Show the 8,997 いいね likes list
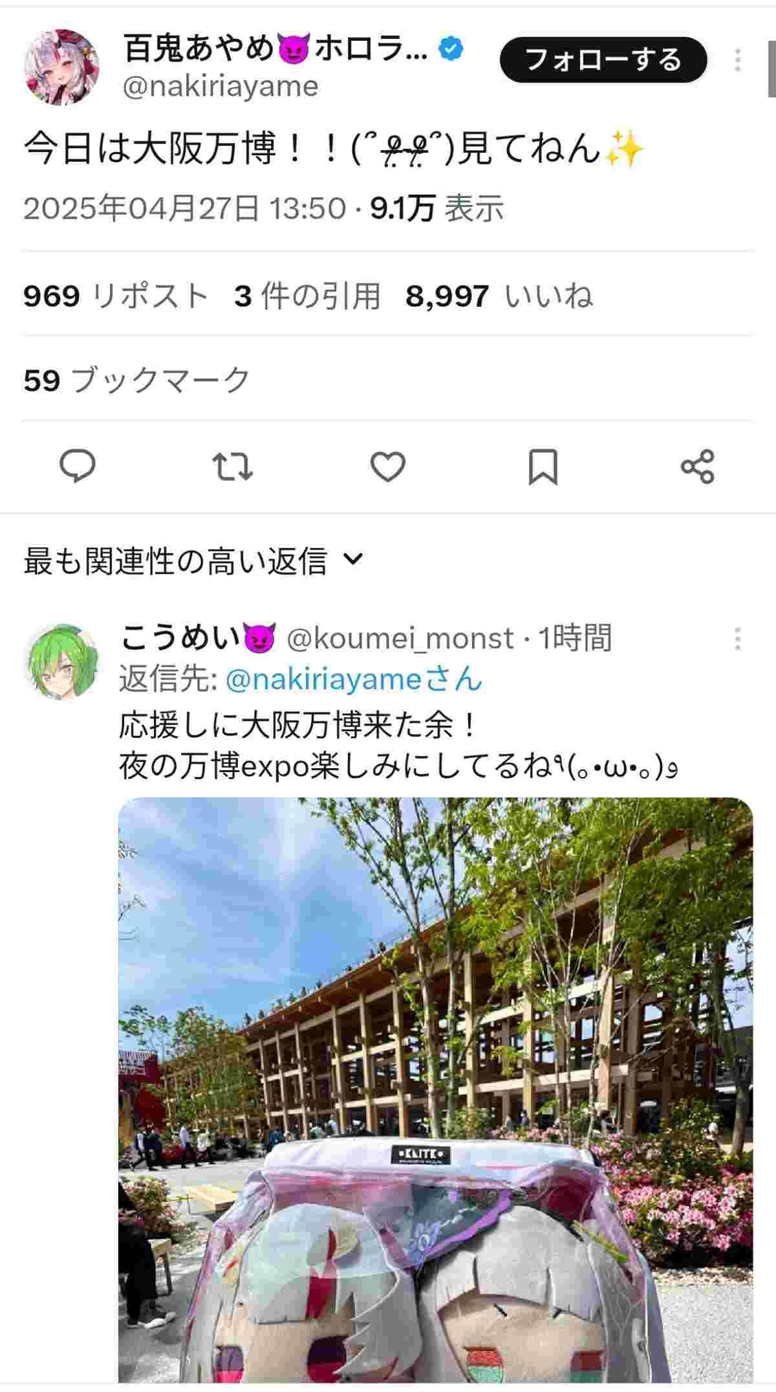The height and width of the screenshot is (1392, 776). 499,296
